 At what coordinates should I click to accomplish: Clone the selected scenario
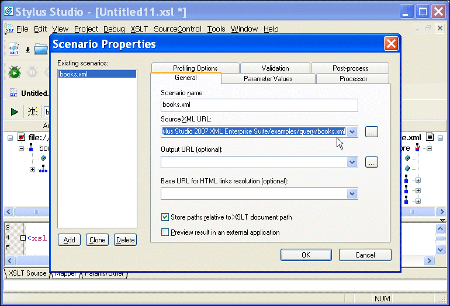(x=97, y=240)
